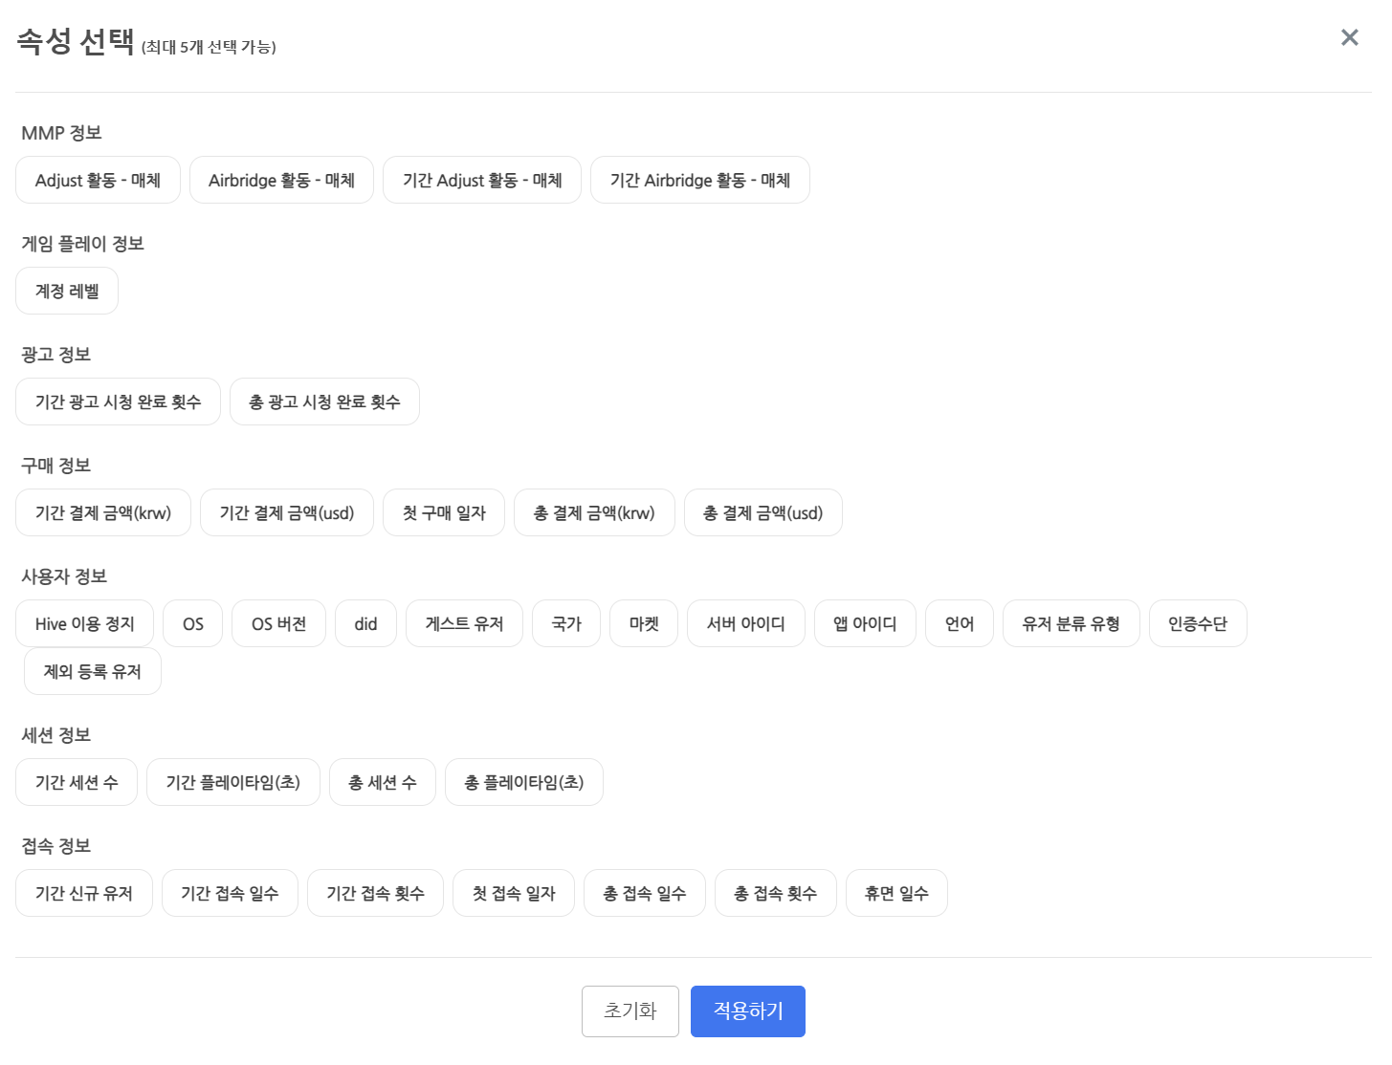Click the 초기화 reset button
1392x1065 pixels.
[630, 1011]
